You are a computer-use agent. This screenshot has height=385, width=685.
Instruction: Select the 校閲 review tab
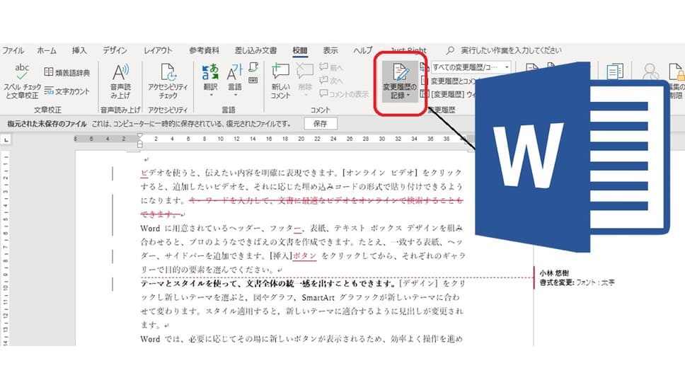300,50
